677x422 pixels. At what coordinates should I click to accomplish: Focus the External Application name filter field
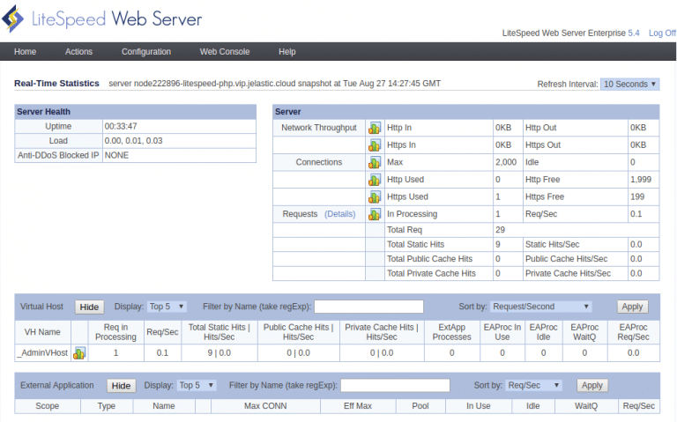pos(395,385)
